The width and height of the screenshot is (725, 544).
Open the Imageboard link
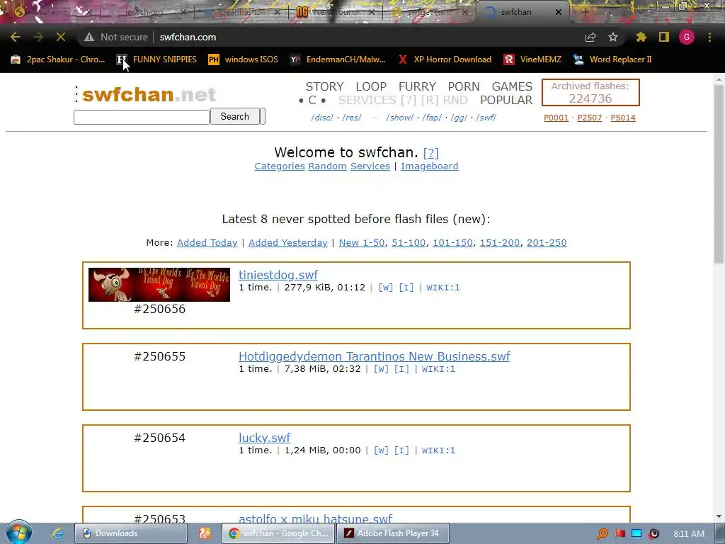430,166
